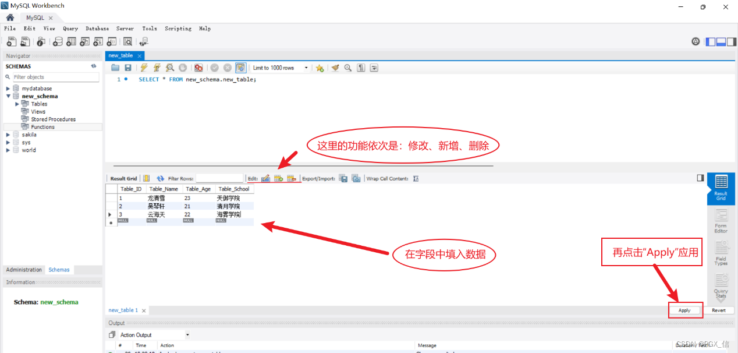Open the object inspector info icon
Screen dimensions: 738x353
[x=41, y=41]
